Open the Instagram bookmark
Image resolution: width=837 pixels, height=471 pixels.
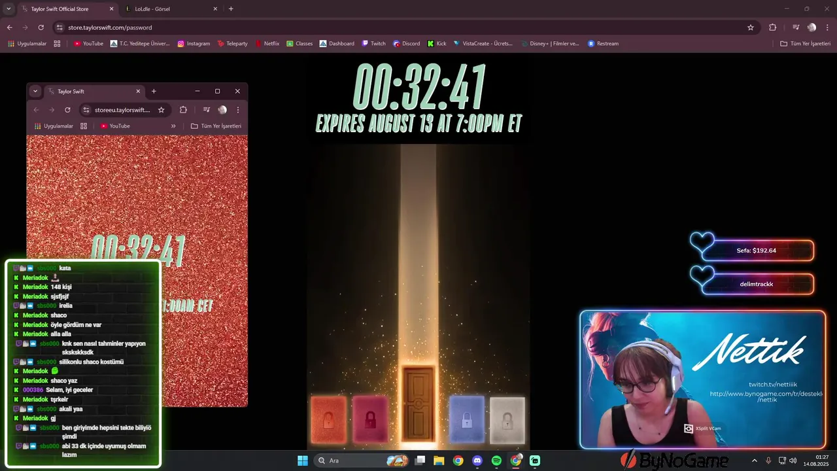click(x=194, y=44)
